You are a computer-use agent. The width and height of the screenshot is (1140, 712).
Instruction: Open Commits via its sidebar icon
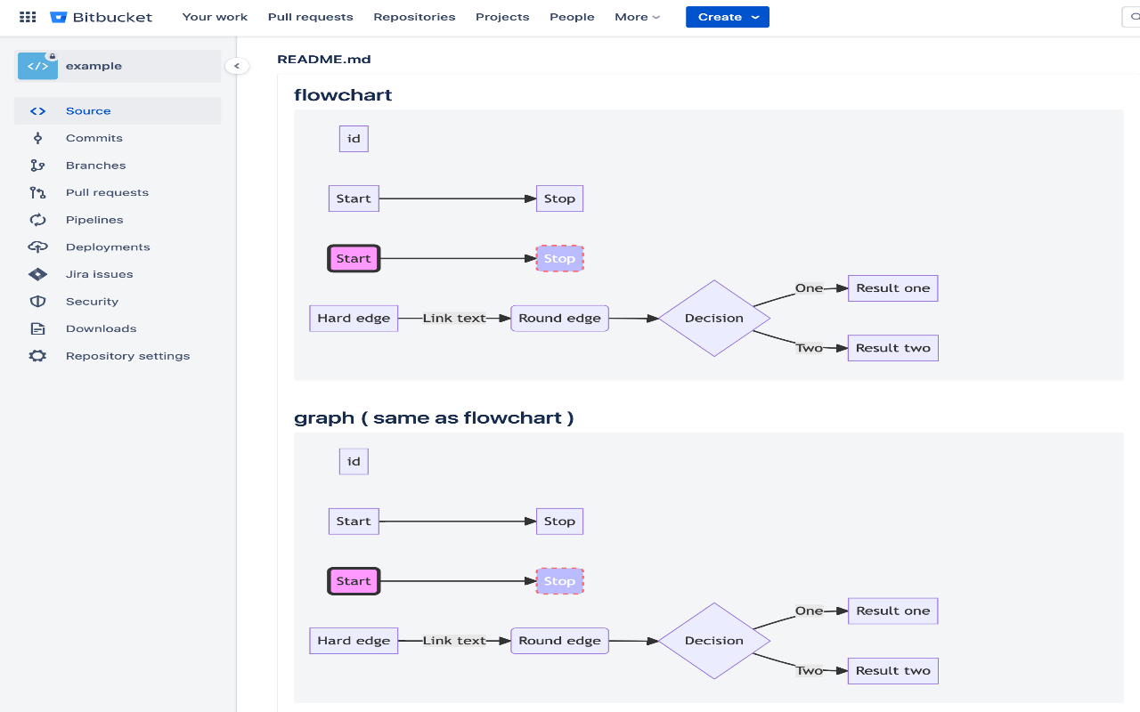pyautogui.click(x=37, y=138)
